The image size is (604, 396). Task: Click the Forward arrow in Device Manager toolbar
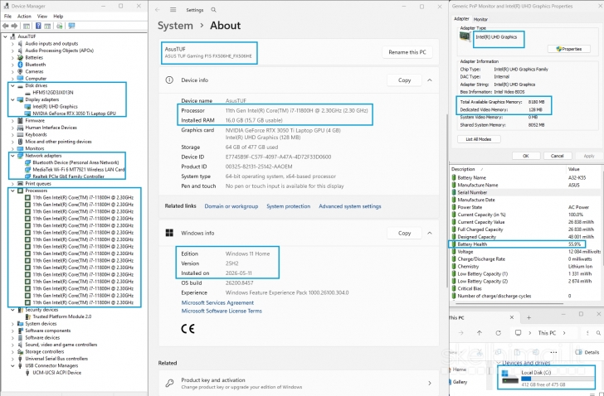tap(14, 26)
